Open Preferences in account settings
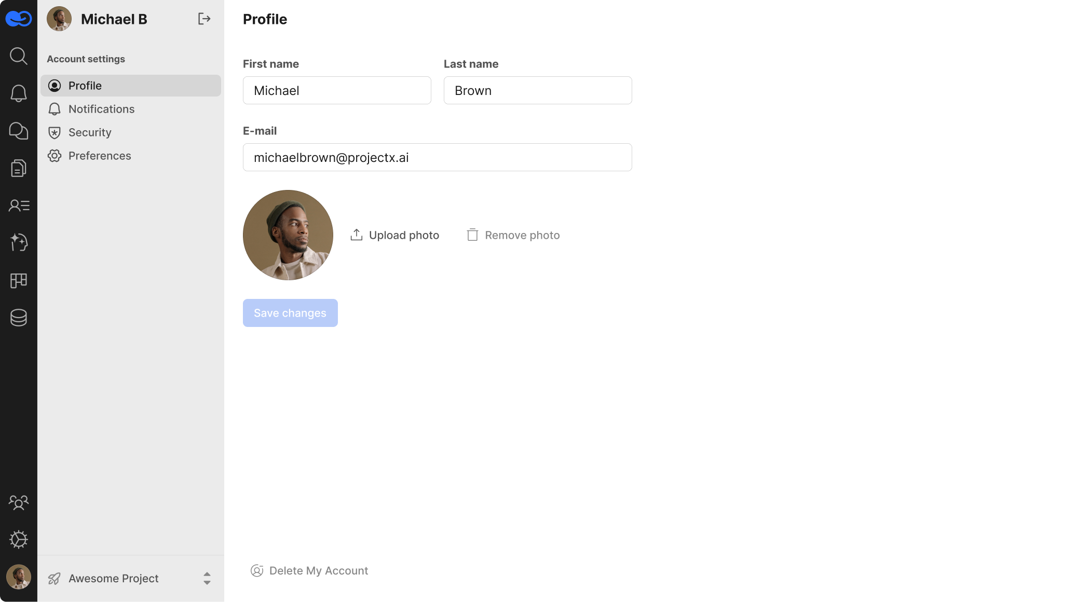Viewport: 1090px width, 602px height. coord(100,156)
